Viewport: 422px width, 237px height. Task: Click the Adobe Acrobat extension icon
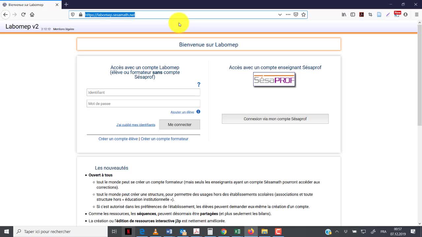coord(361,14)
